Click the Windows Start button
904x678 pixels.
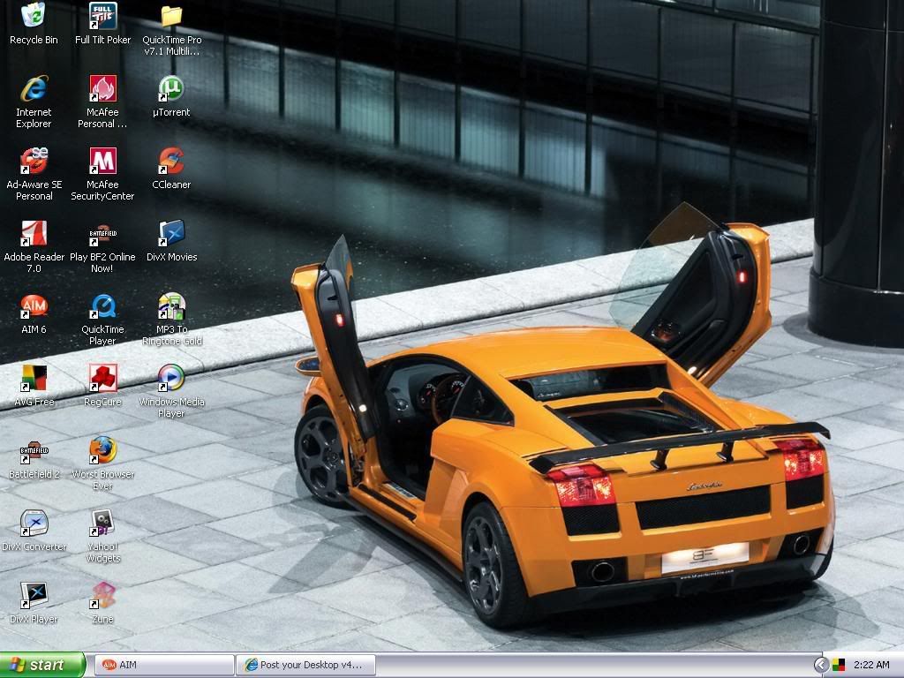click(x=42, y=665)
